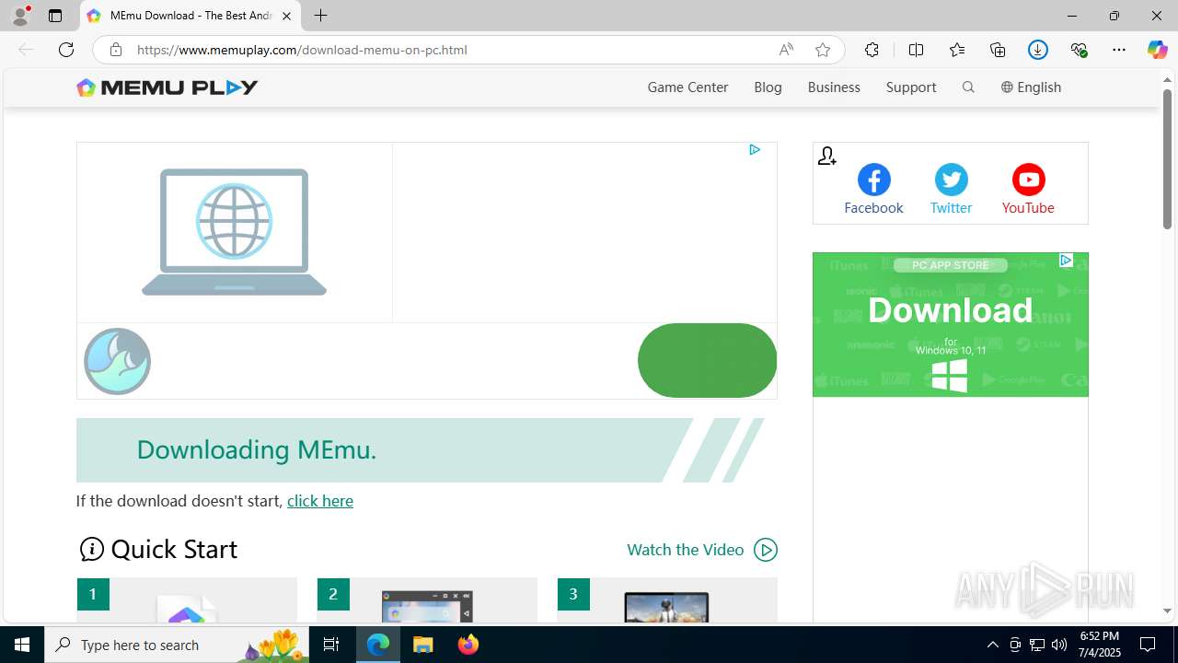Click the address bar URL
The height and width of the screenshot is (663, 1178).
302,50
